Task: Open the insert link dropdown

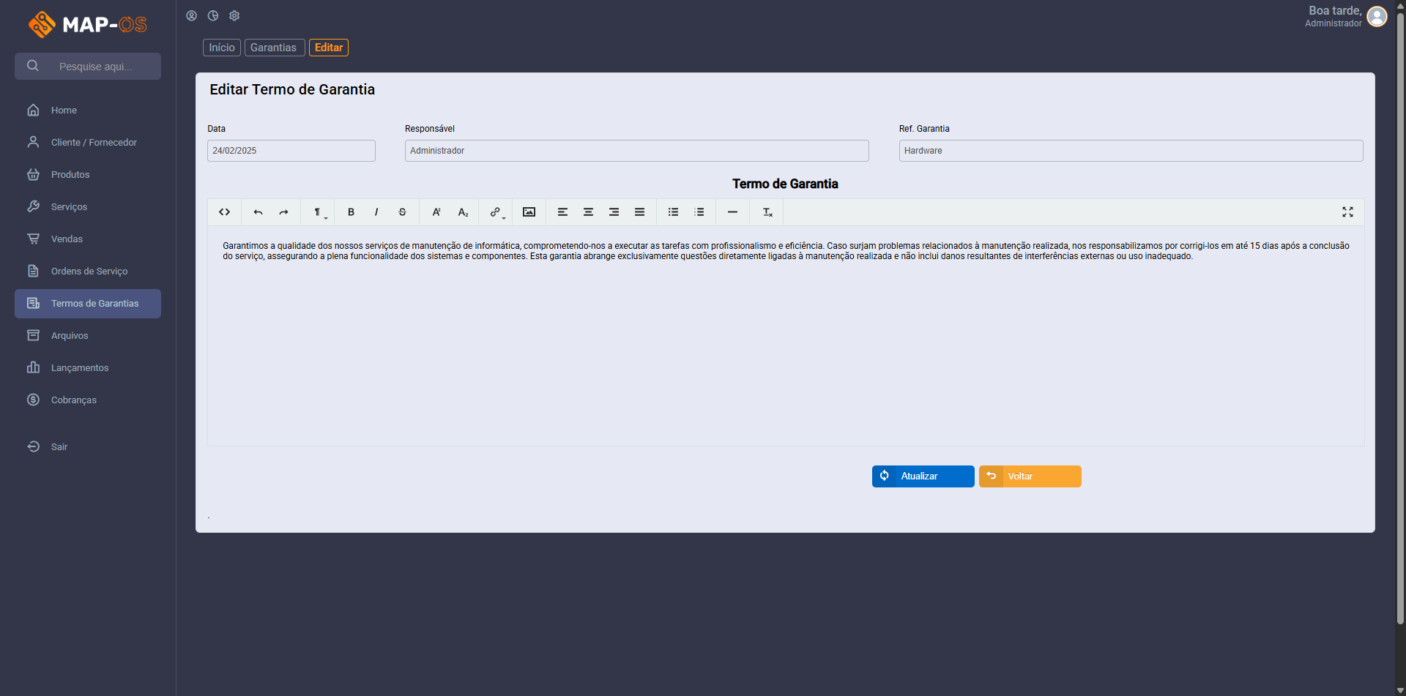Action: [496, 212]
